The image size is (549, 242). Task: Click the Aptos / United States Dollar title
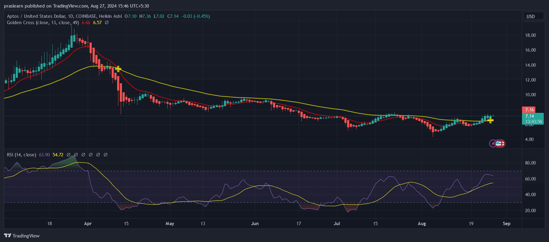click(x=36, y=16)
